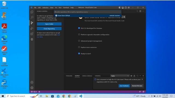The image size is (175, 98).
Task: Clear the output panel
Action: point(131,76)
